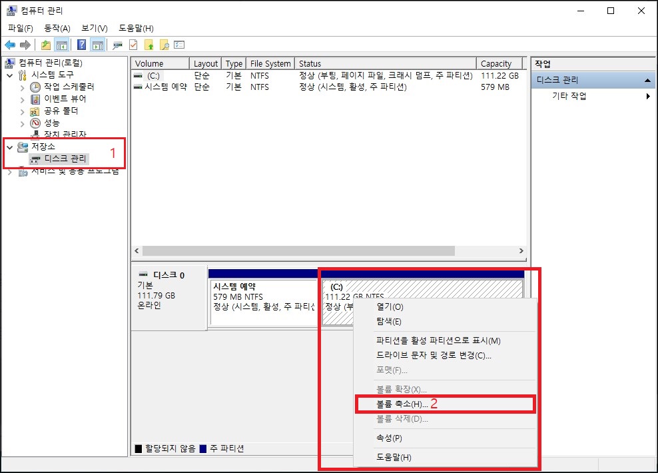This screenshot has height=473, width=658.
Task: Choose 도움말(H) in context menu
Action: click(x=446, y=458)
